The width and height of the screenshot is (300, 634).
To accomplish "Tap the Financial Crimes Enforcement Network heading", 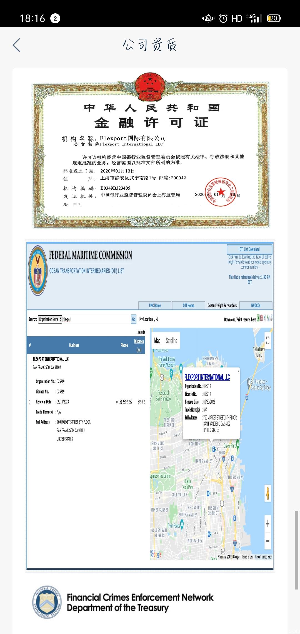I will click(x=140, y=597).
